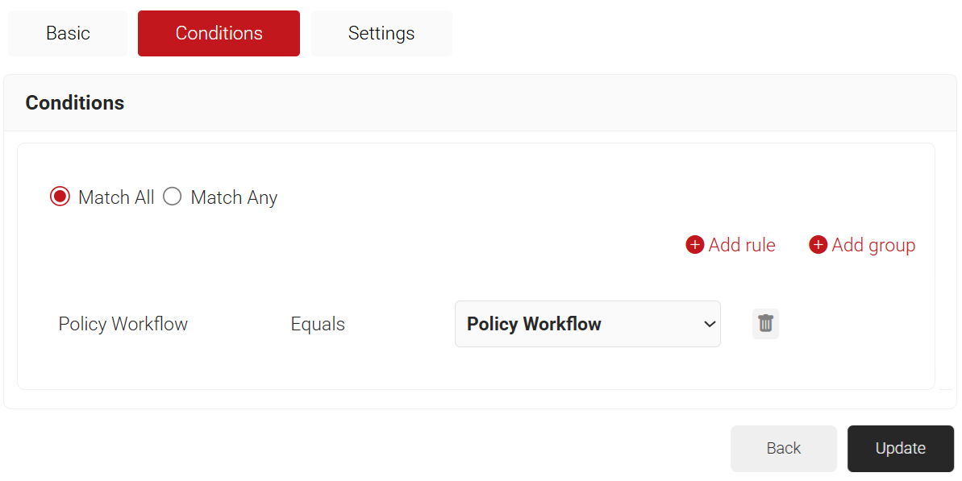Go back using the Back button

(783, 449)
